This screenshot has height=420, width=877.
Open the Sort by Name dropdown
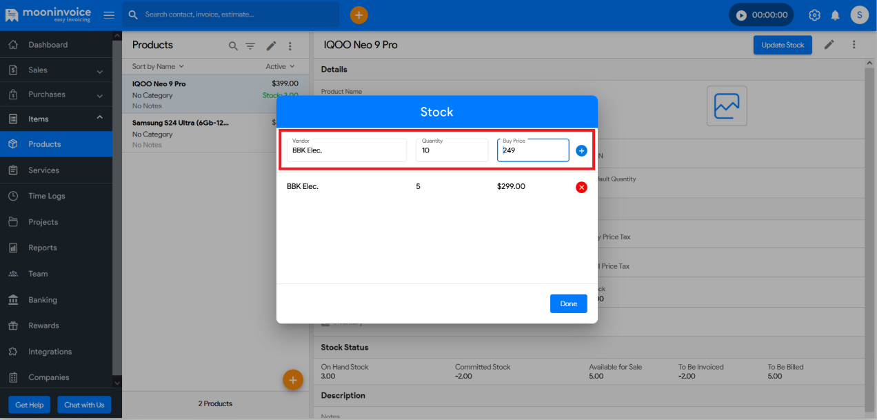[158, 67]
